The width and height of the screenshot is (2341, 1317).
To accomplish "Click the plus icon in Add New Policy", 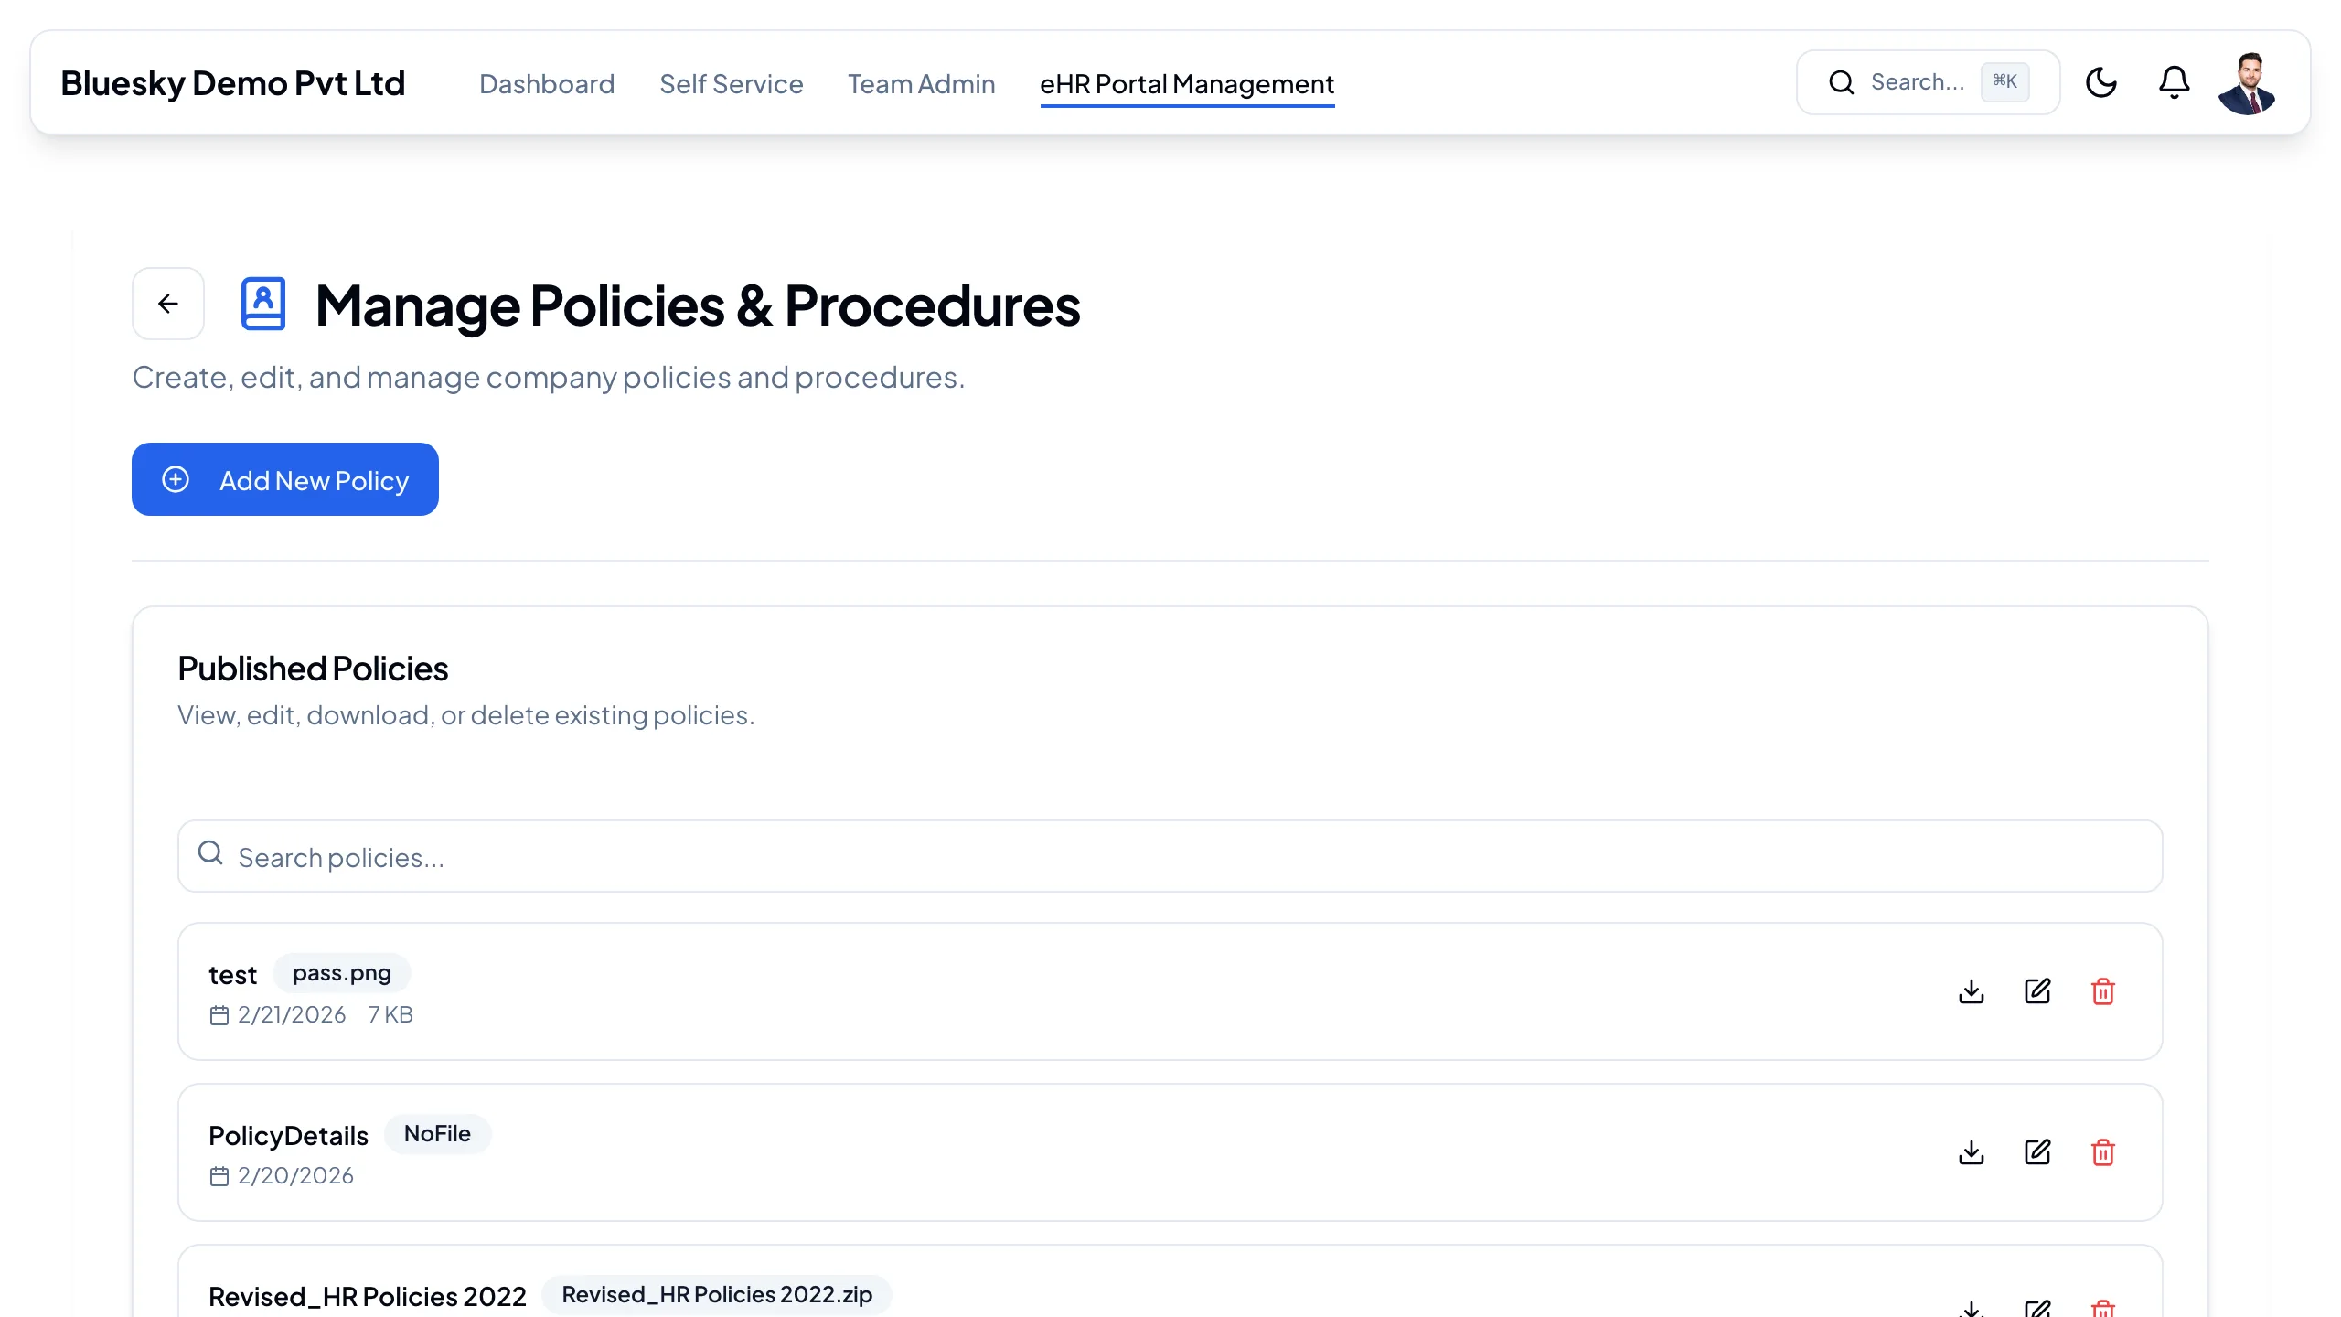I will pos(176,479).
